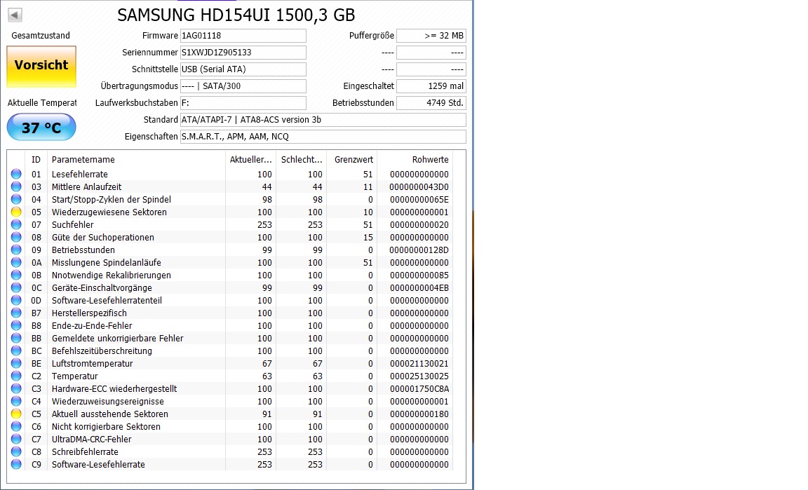The image size is (808, 490).
Task: Select raw value 000000000020 in Suchfehler row
Action: (x=419, y=224)
